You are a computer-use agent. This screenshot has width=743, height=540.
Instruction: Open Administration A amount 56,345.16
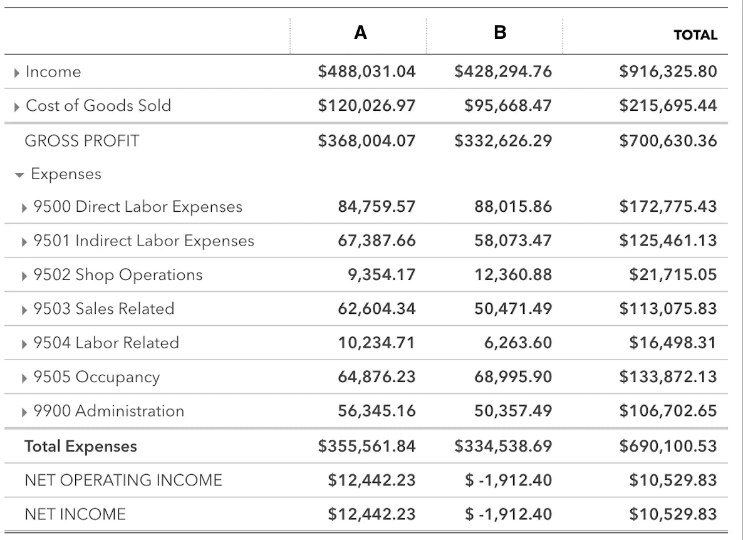coord(377,411)
